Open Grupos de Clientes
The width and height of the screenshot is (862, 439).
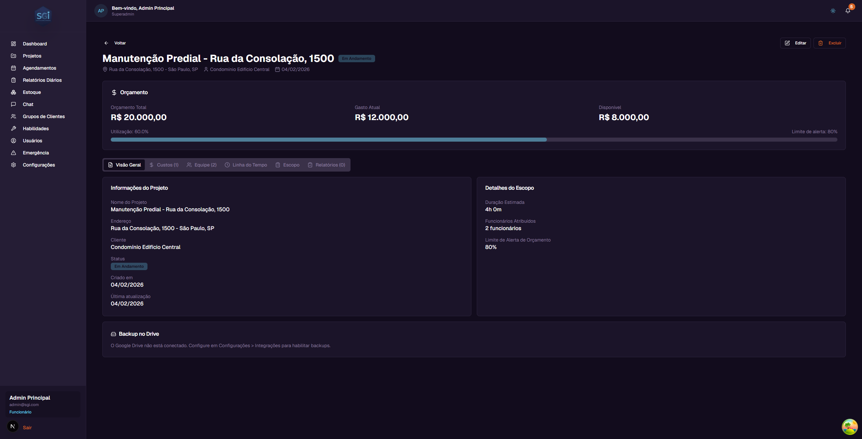(x=44, y=116)
